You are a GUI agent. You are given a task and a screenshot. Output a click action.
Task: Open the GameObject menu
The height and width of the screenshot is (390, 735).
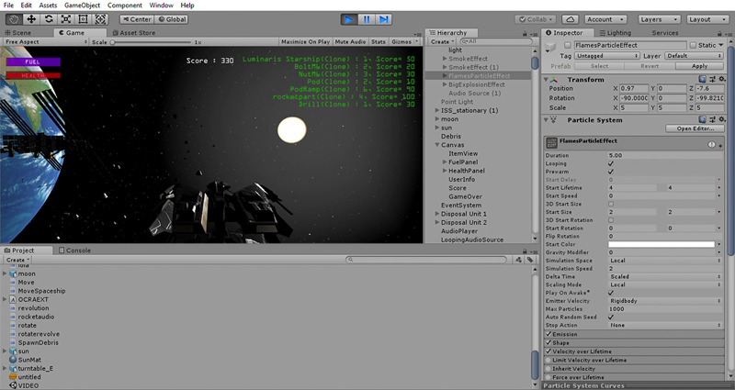81,5
